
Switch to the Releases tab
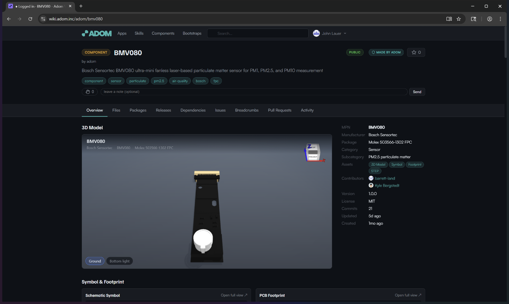[x=163, y=110]
